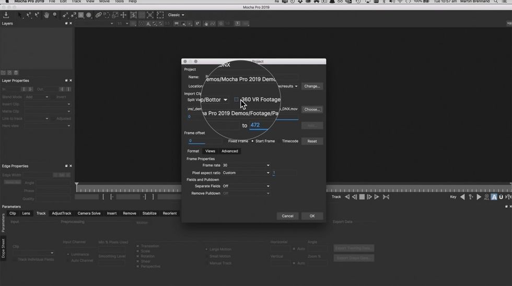This screenshot has height=286, width=512.
Task: Track forward one frame
Action: [369, 197]
